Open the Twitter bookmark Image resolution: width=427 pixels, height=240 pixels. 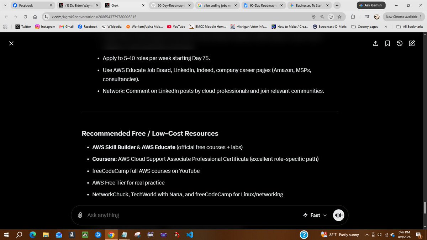tap(23, 27)
